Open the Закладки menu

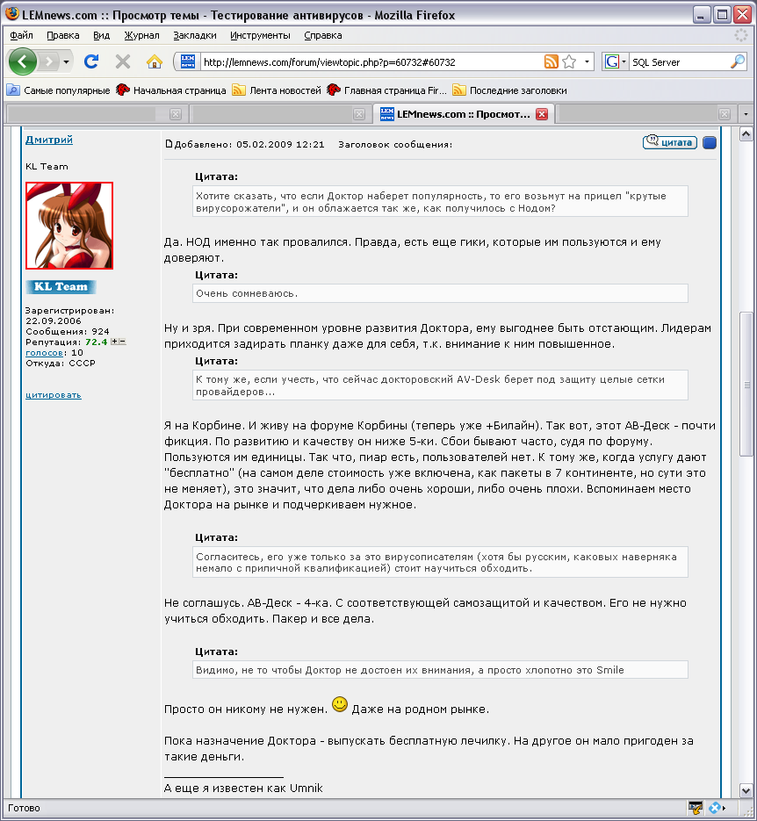click(x=195, y=35)
